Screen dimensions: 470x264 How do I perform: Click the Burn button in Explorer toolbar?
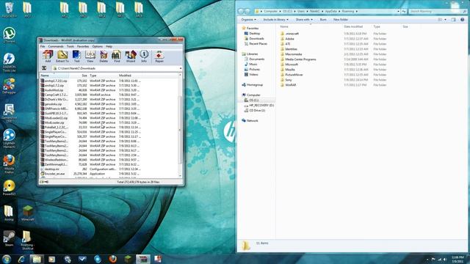click(323, 20)
